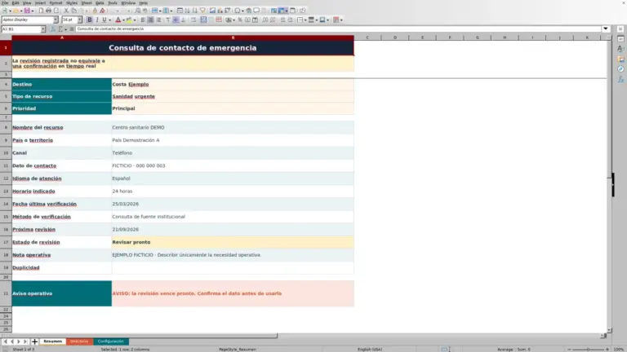Click the highlighting color swatch
627x352 pixels.
tap(129, 20)
